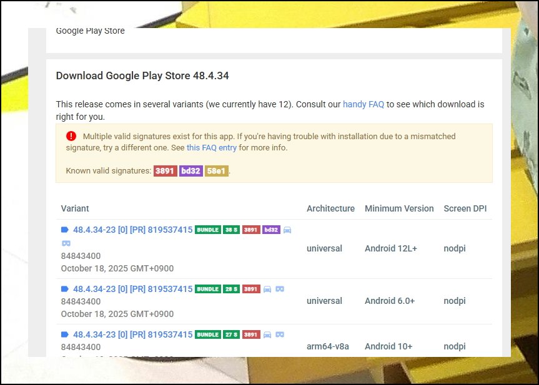
Task: Select the purple bd32 known valid signature
Action: click(x=190, y=171)
